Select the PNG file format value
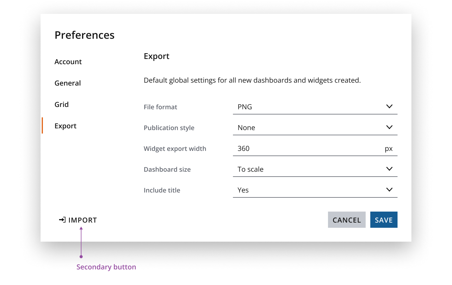Screen dimensions: 452x285 click(245, 107)
